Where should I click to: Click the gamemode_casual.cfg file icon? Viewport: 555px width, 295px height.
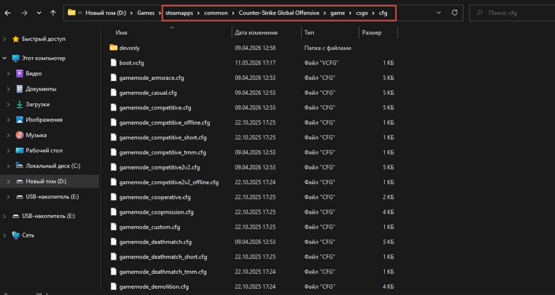pos(114,92)
